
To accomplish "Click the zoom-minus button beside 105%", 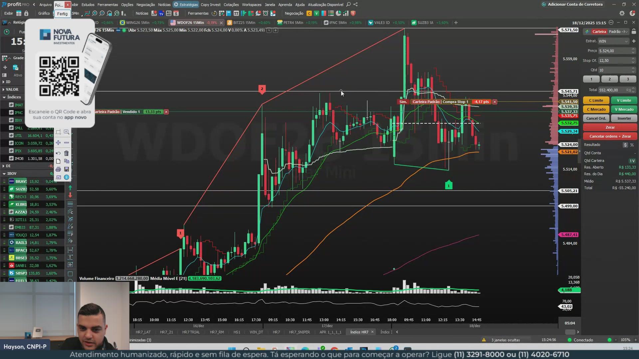I will click(x=616, y=340).
